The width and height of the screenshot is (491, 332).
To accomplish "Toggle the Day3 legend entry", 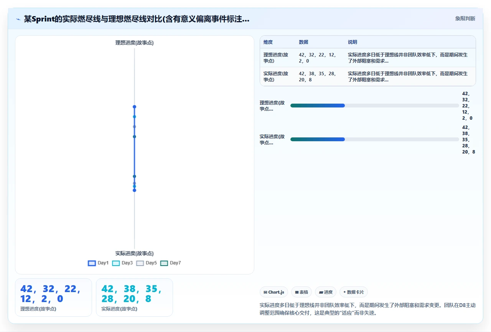I will pos(122,263).
